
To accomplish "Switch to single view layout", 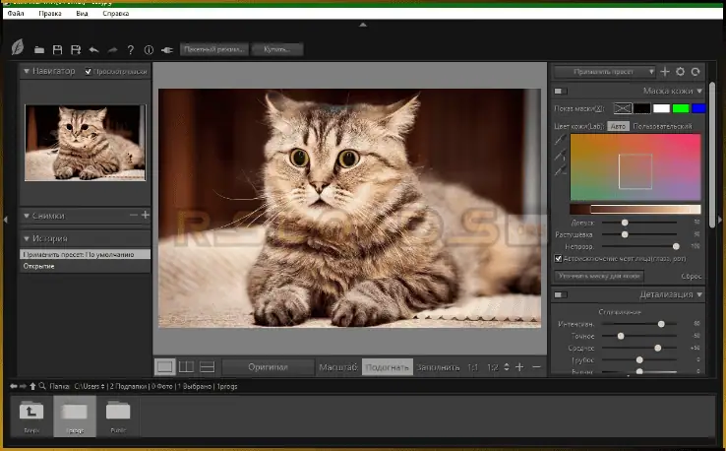I will point(165,367).
